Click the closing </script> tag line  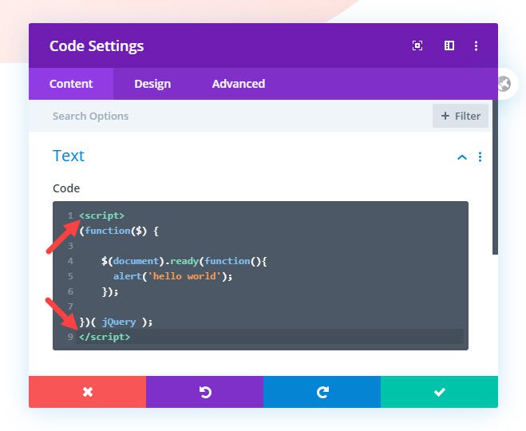pos(105,337)
